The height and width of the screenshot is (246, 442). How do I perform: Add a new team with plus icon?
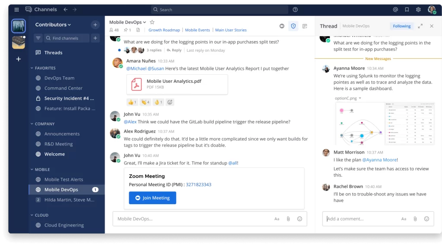tap(19, 59)
